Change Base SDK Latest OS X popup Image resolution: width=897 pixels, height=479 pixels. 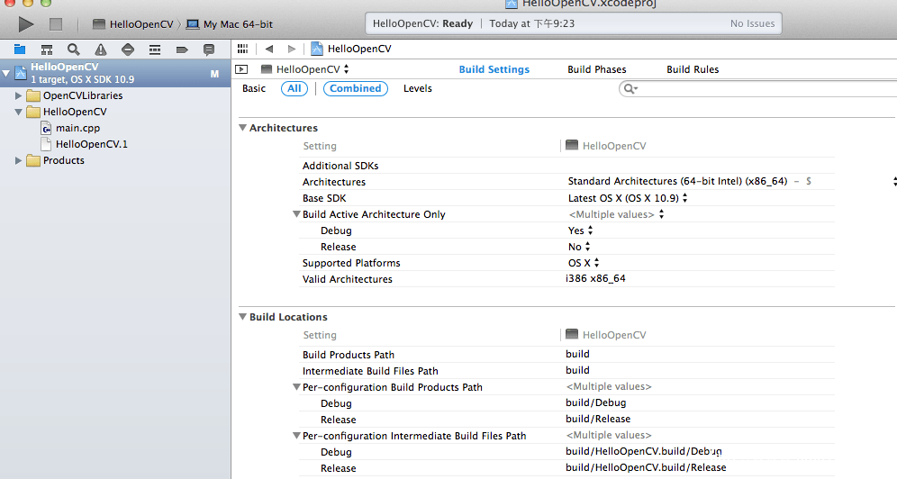pos(628,198)
